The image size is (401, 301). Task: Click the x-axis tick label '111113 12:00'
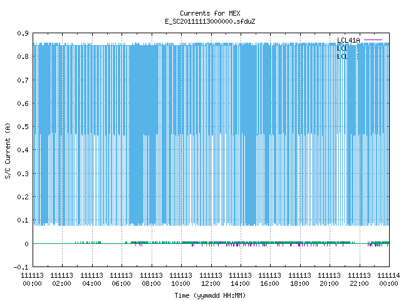pos(211,280)
